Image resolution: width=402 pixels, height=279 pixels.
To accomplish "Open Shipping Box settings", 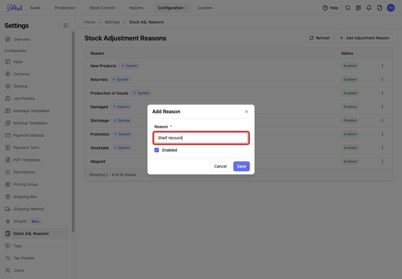I will click(x=35, y=197).
